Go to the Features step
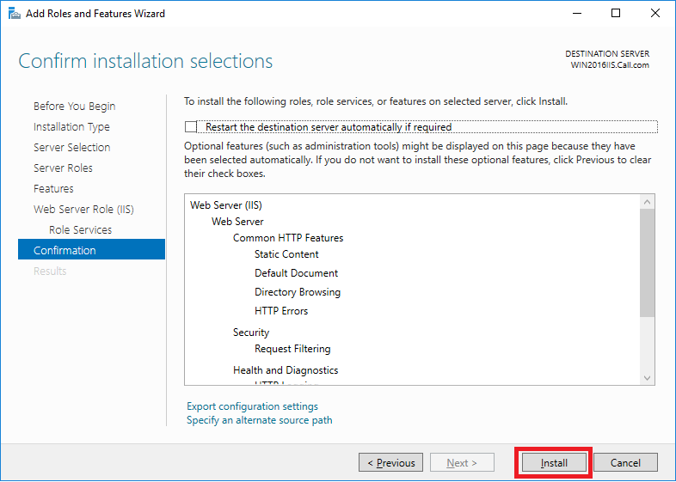The width and height of the screenshot is (676, 482). pyautogui.click(x=53, y=189)
